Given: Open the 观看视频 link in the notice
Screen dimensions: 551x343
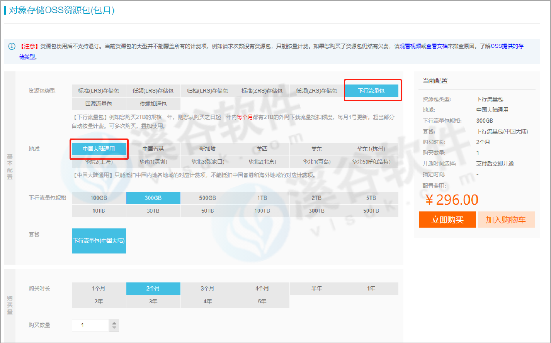Looking at the screenshot, I should 410,46.
